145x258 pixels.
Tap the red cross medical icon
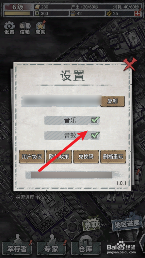click(137, 13)
